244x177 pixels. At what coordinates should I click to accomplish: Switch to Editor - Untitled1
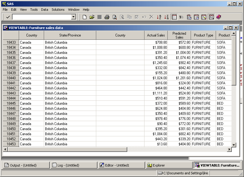121,165
